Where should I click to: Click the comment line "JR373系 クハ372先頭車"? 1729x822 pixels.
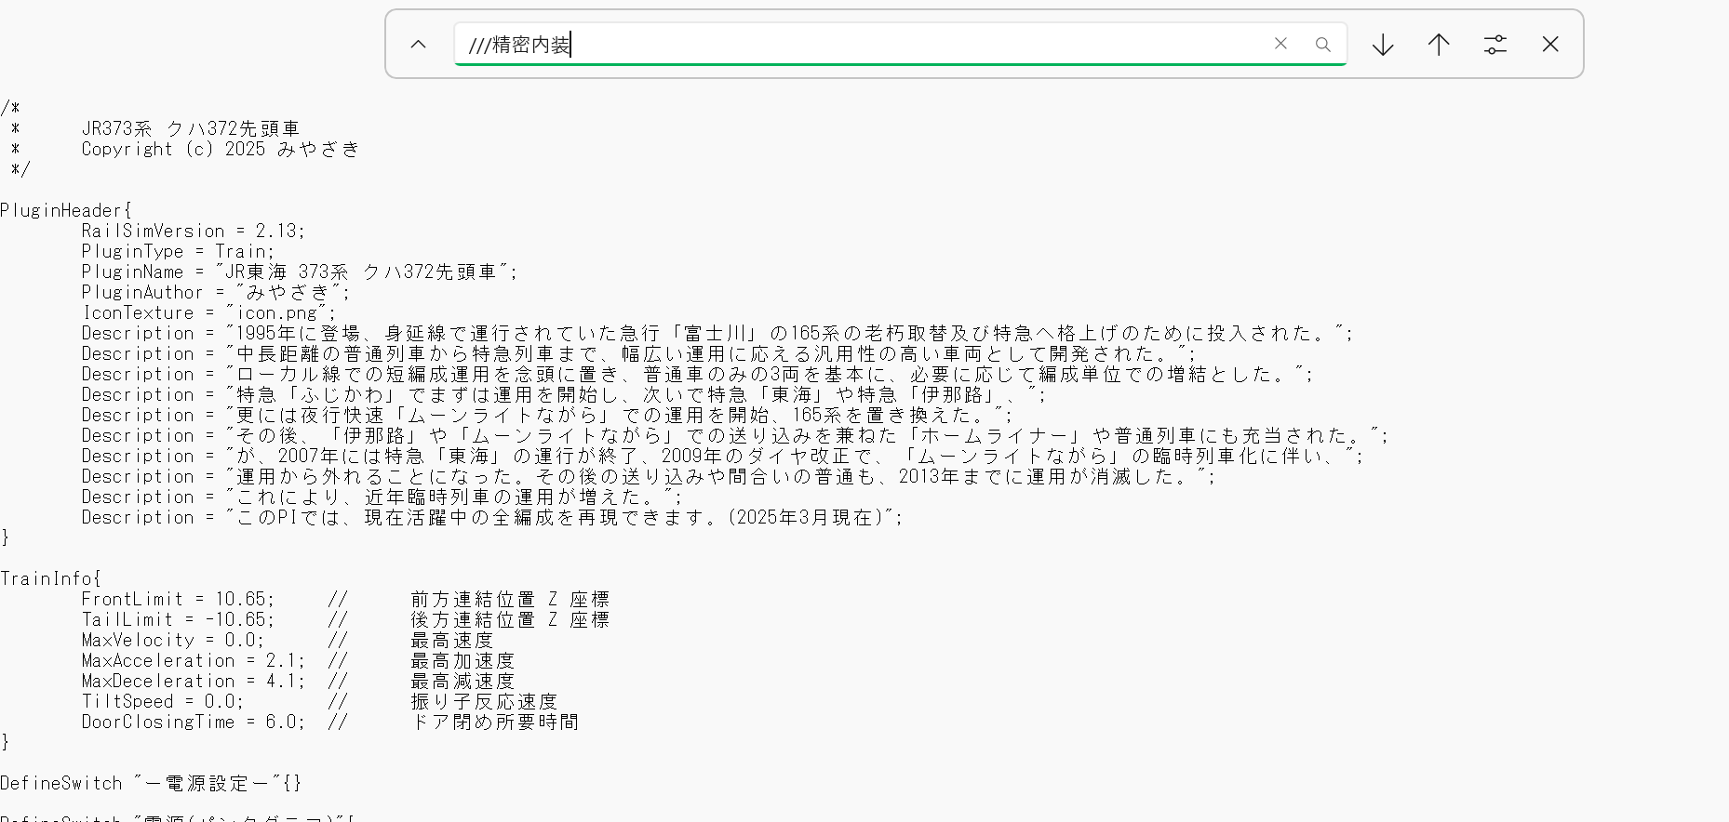(190, 128)
